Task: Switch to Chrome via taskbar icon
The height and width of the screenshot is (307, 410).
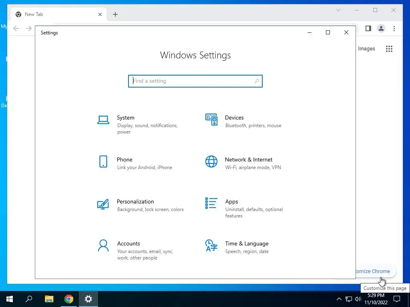Action: (x=69, y=299)
